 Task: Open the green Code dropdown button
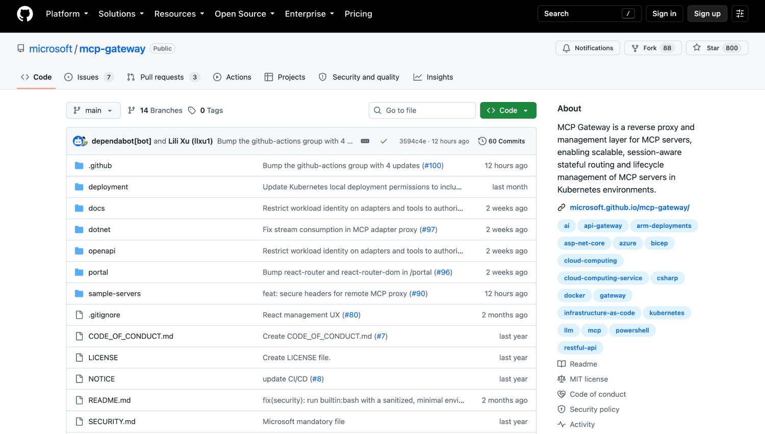pos(508,111)
